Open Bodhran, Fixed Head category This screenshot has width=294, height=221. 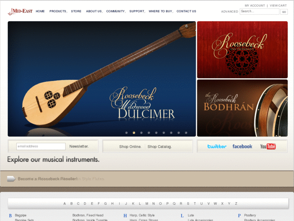88,215
